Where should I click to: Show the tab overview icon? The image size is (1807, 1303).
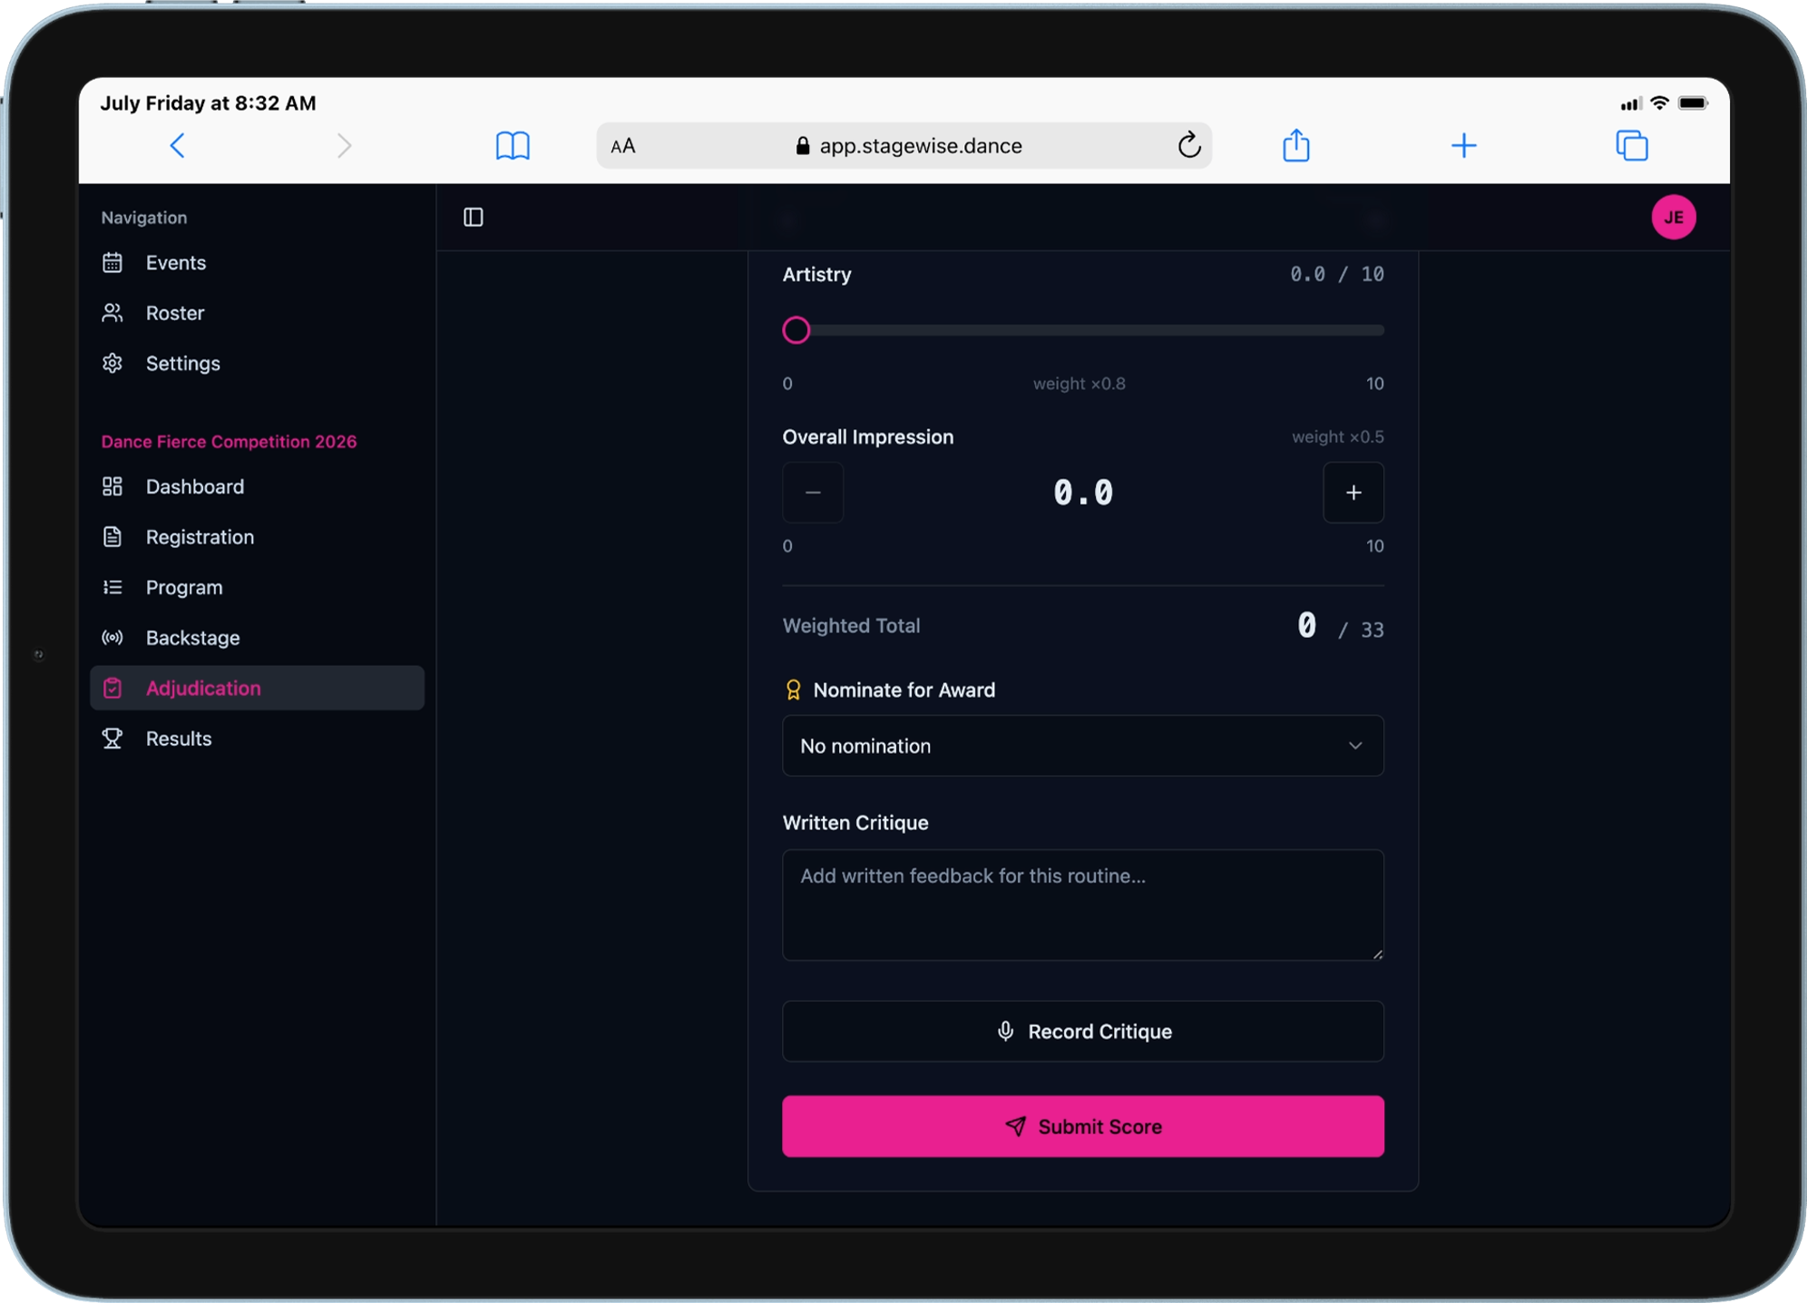(1632, 145)
